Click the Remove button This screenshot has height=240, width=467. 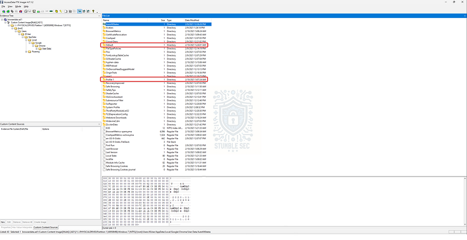pos(17,222)
